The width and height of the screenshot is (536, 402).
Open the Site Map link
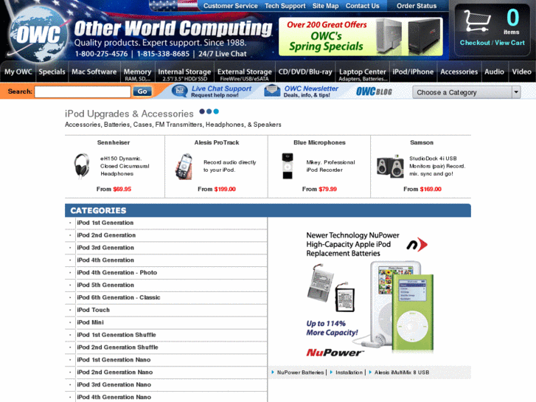click(x=325, y=6)
